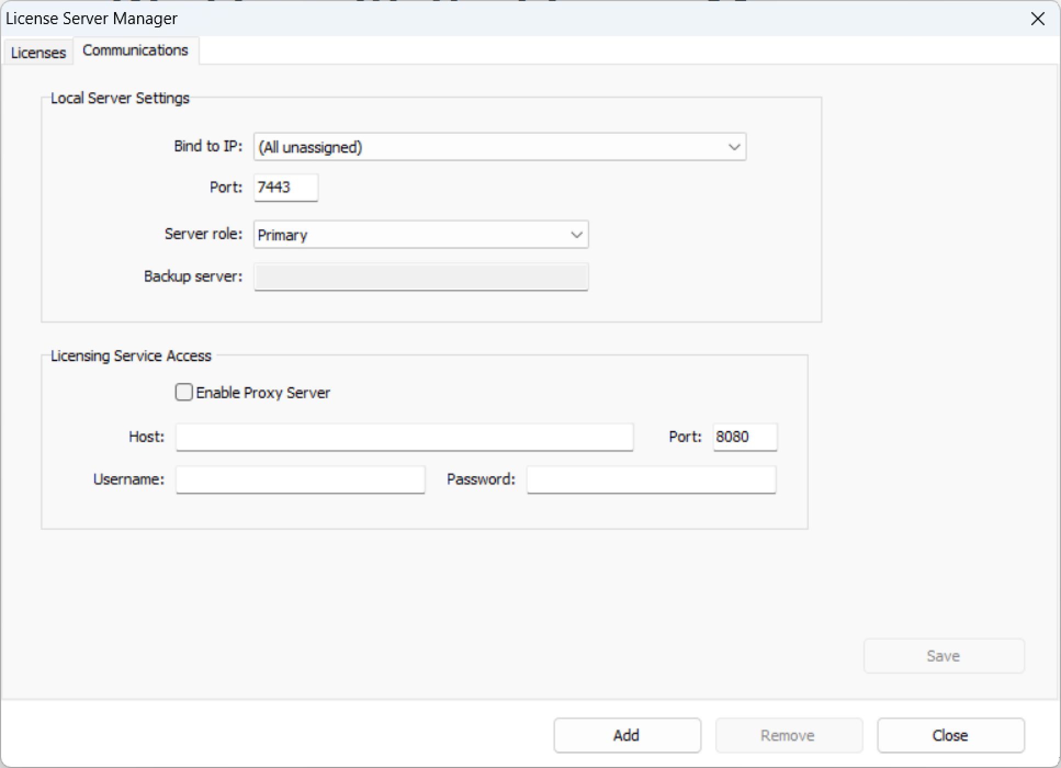This screenshot has width=1061, height=768.
Task: Click the License Server Manager title bar
Action: (x=494, y=19)
